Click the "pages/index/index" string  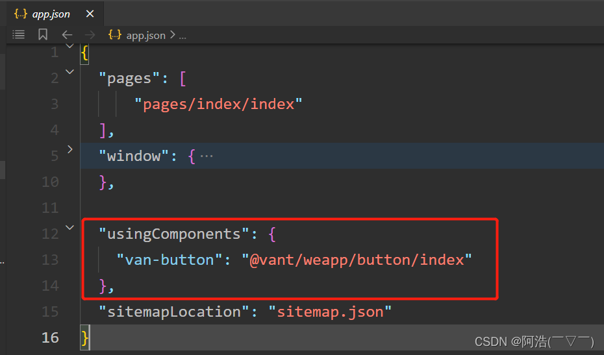coord(218,104)
